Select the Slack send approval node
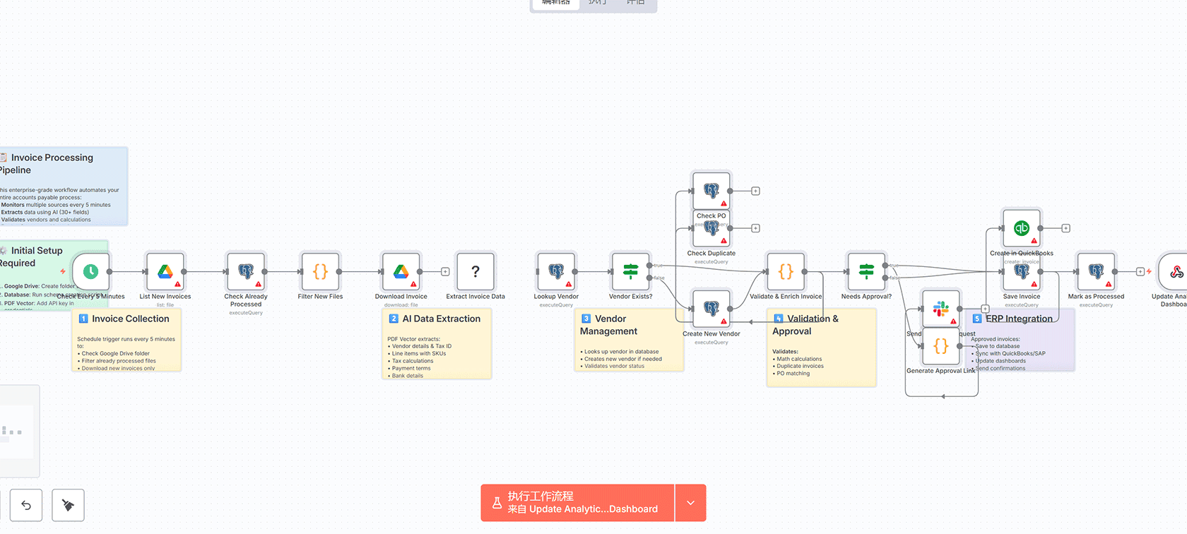This screenshot has height=534, width=1187. tap(940, 309)
